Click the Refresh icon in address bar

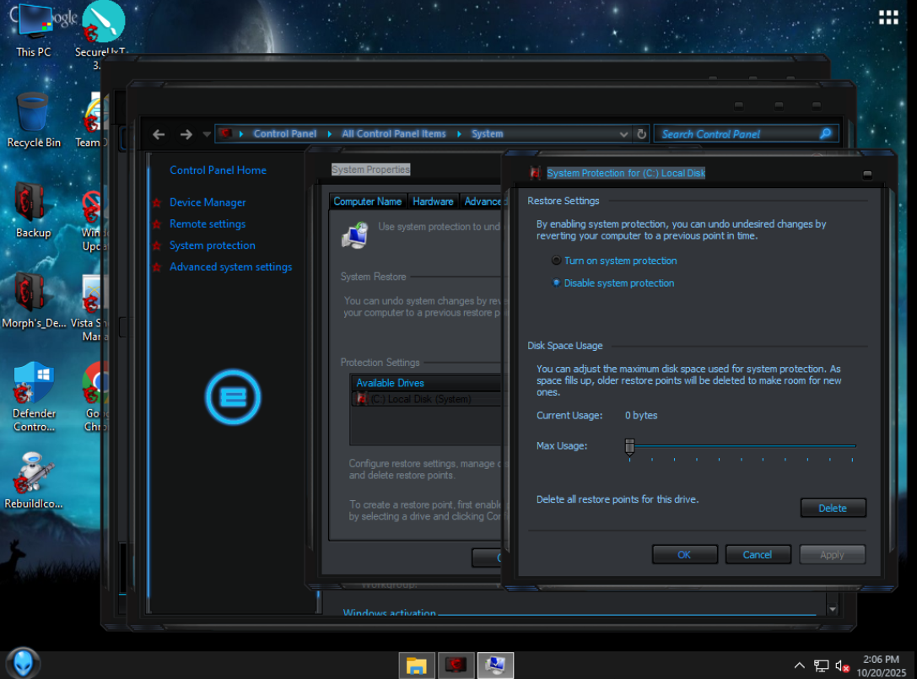(x=641, y=134)
